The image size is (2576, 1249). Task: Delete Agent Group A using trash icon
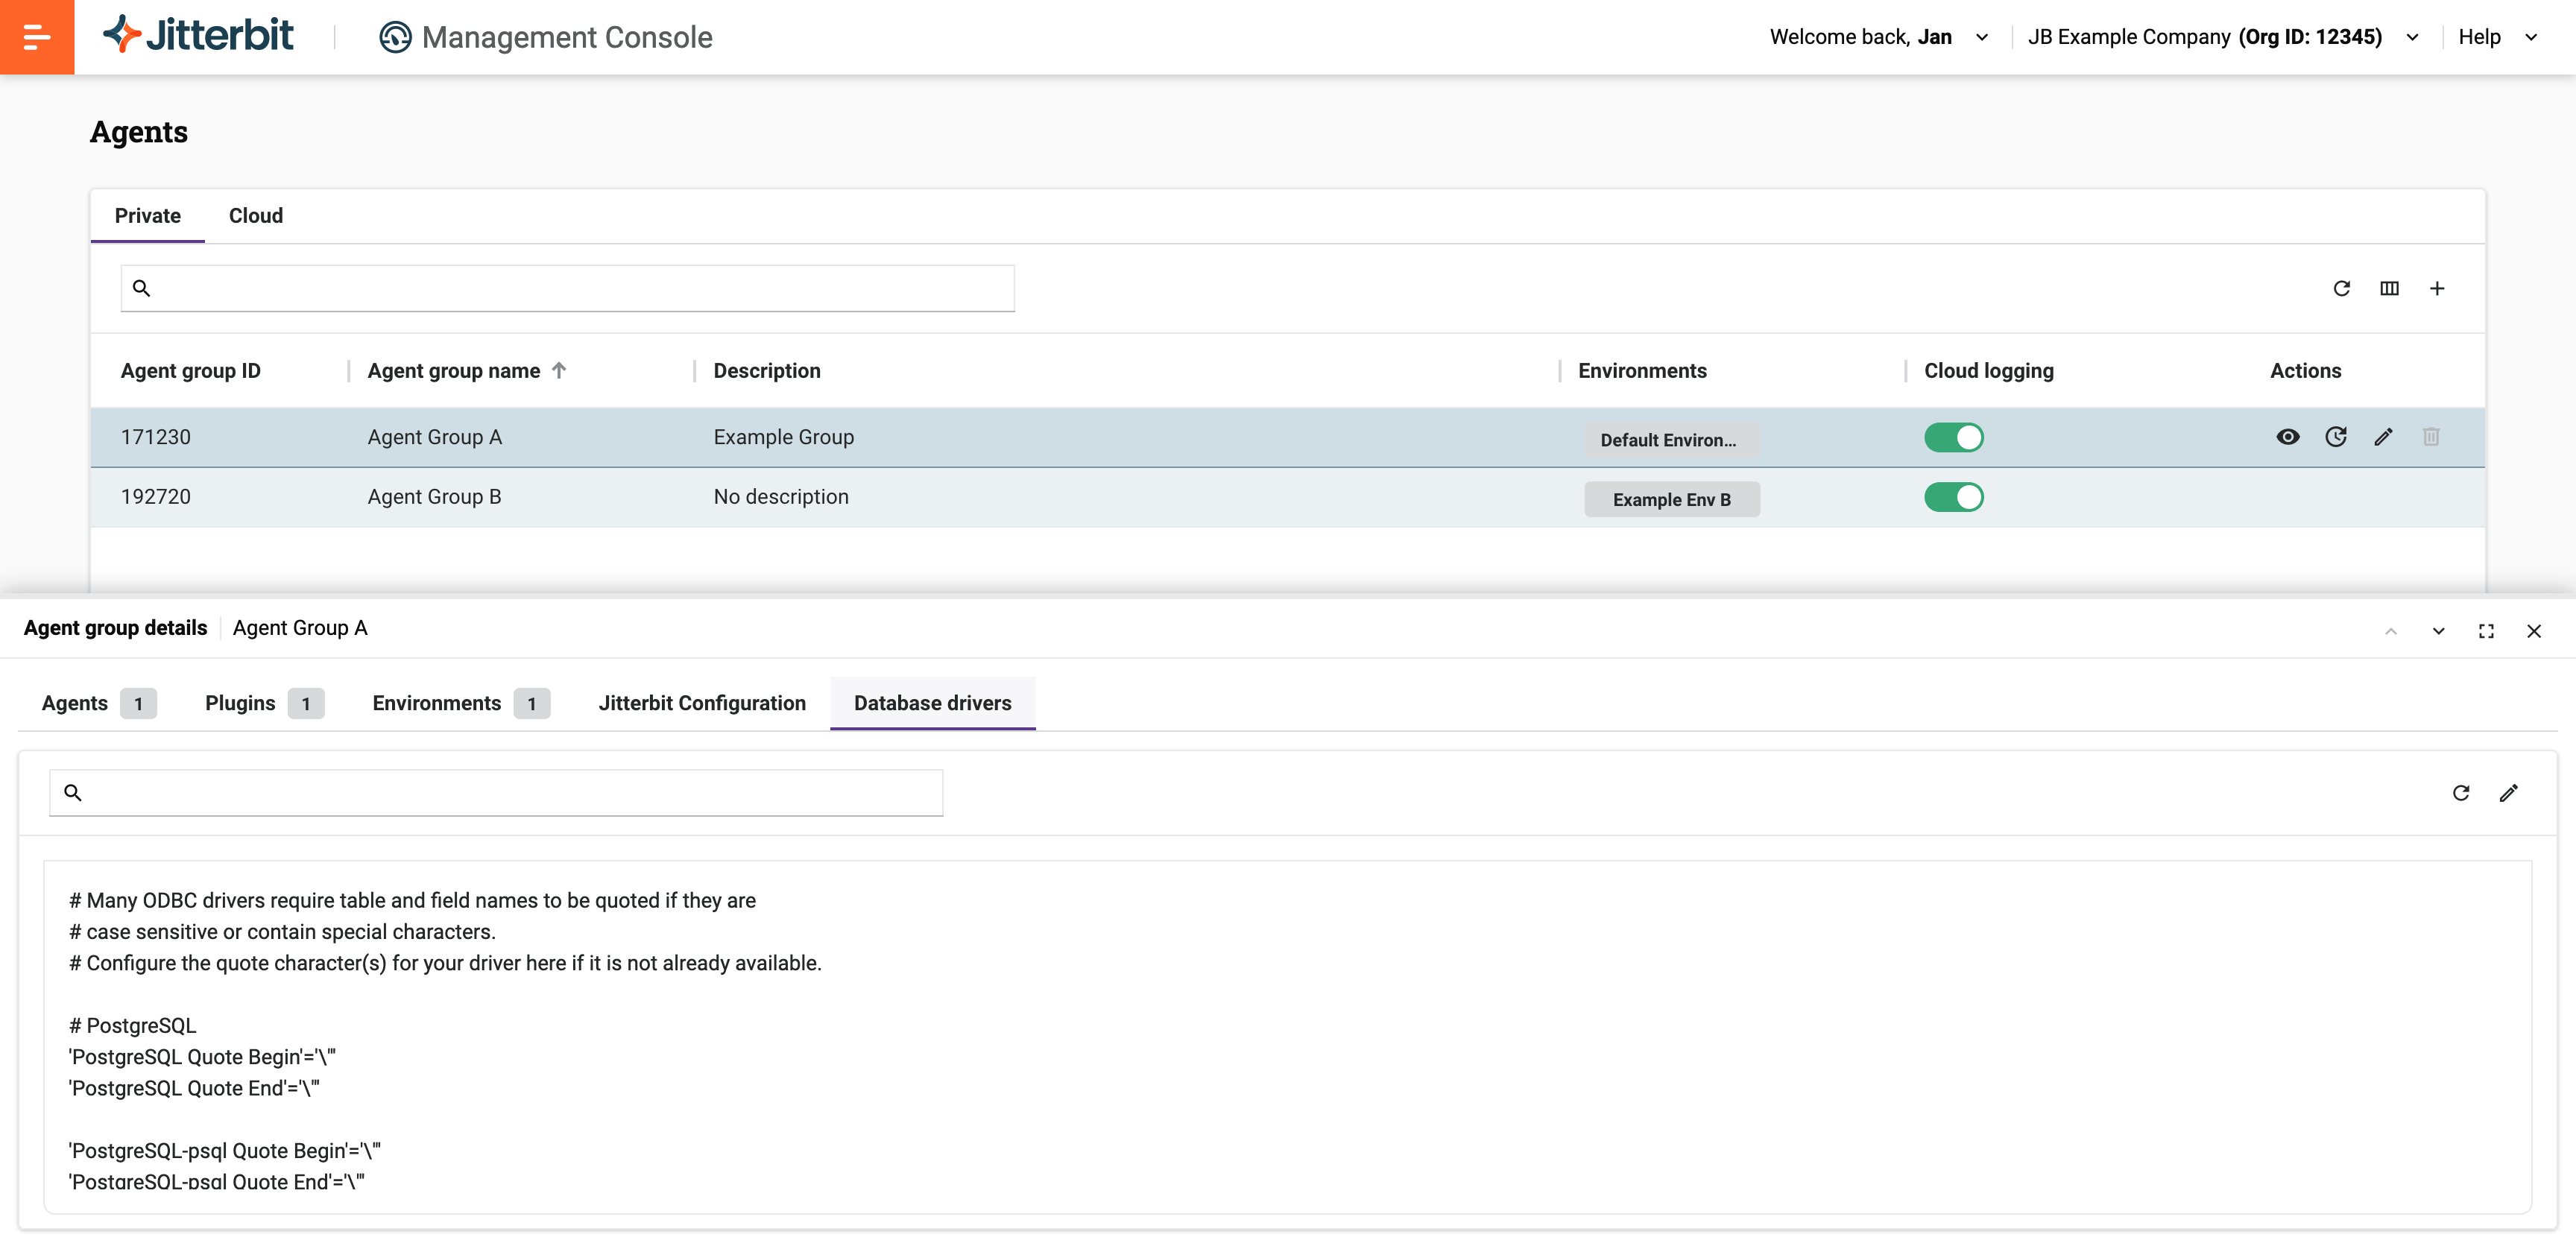click(x=2431, y=437)
